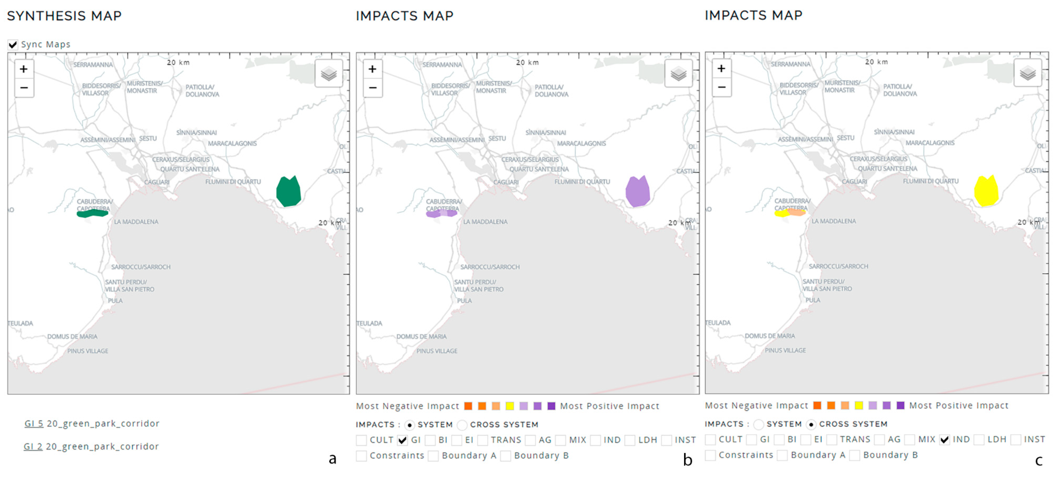
Task: Uncheck the Sync Maps checkbox
Action: pyautogui.click(x=13, y=44)
